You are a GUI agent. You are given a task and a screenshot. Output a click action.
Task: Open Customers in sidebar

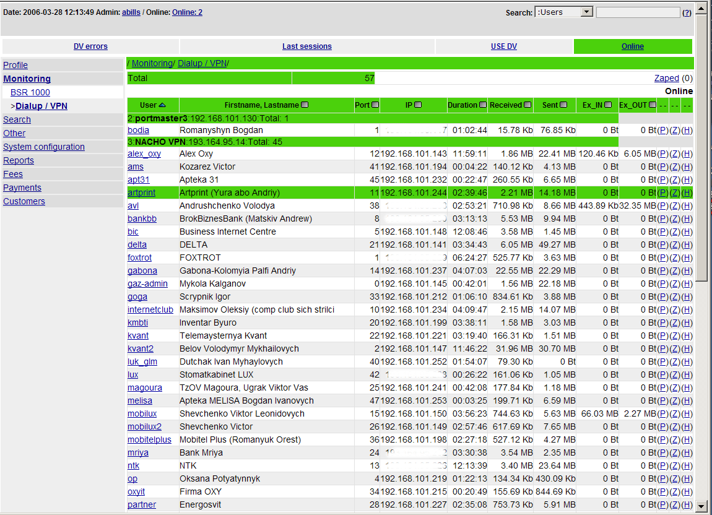[24, 201]
